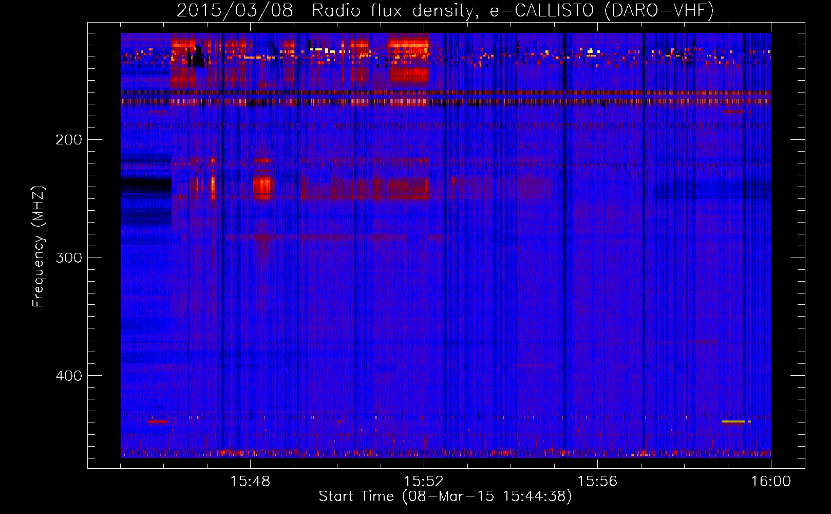Screen dimensions: 831x514
Task: Click the "Frequency (MHZ)" axis label
Action: click(39, 247)
